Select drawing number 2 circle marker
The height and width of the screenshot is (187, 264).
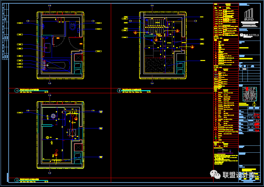(119, 90)
